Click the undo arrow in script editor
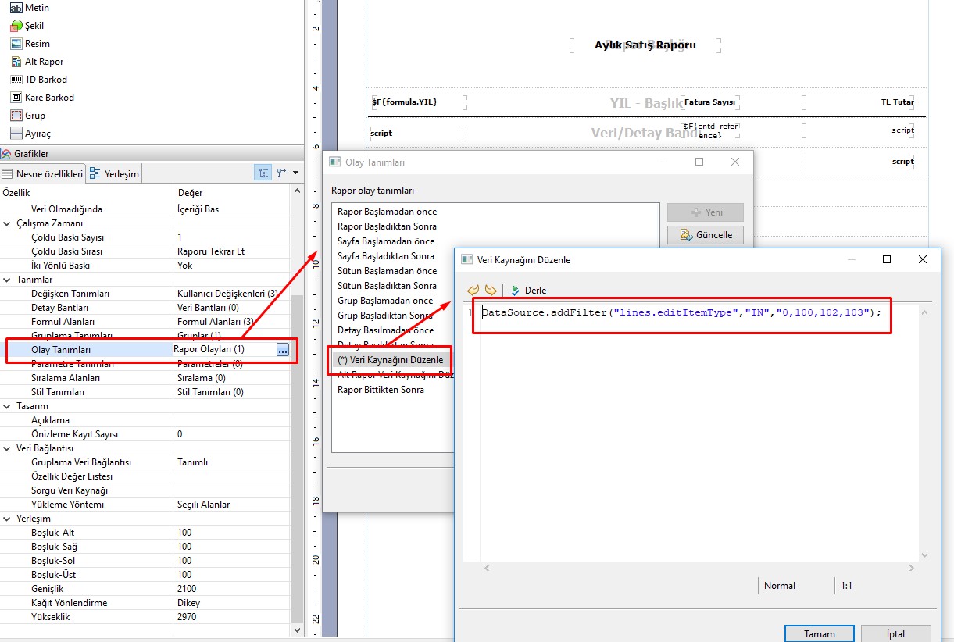The image size is (954, 642). tap(472, 291)
